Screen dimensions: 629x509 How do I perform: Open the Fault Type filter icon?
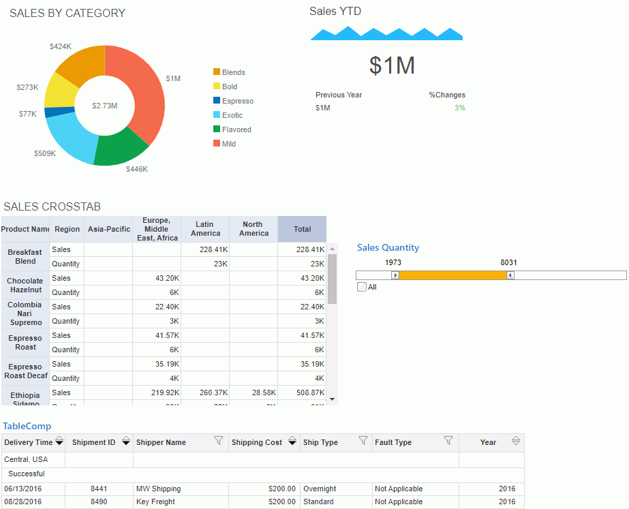(x=448, y=441)
